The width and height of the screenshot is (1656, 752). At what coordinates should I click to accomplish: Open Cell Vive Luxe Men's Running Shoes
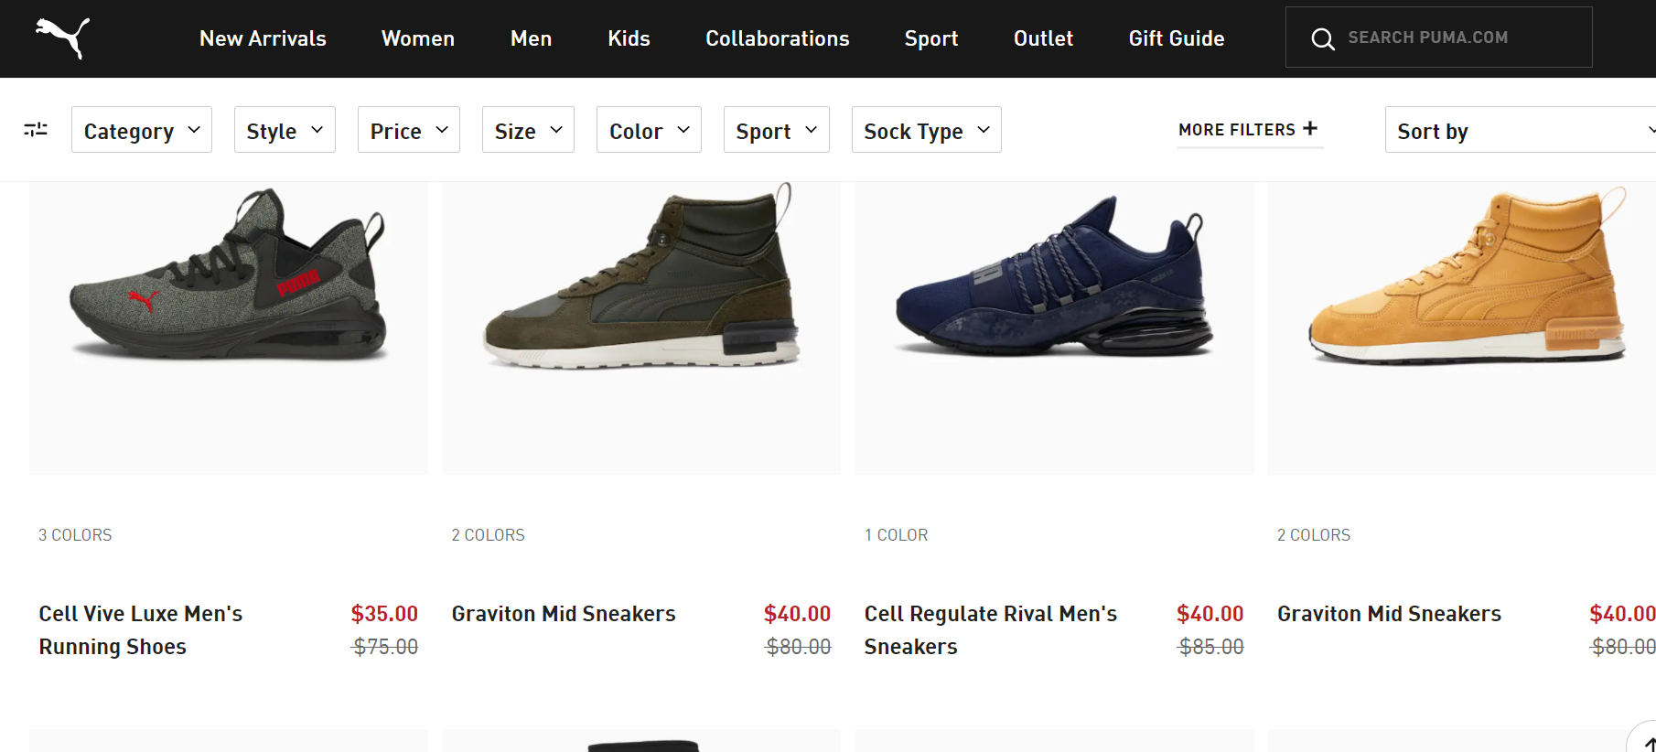point(140,629)
